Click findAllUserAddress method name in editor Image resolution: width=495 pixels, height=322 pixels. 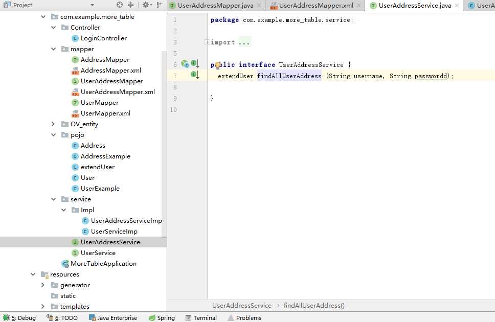[289, 76]
